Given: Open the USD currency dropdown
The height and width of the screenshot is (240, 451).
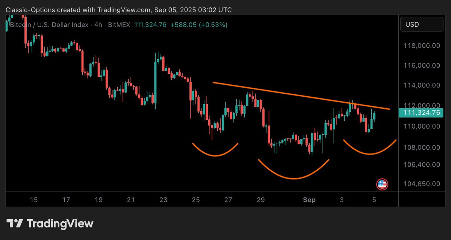Looking at the screenshot, I should point(421,24).
